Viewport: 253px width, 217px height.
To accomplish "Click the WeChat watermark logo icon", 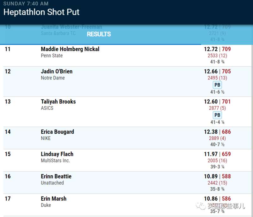I will point(201,206).
